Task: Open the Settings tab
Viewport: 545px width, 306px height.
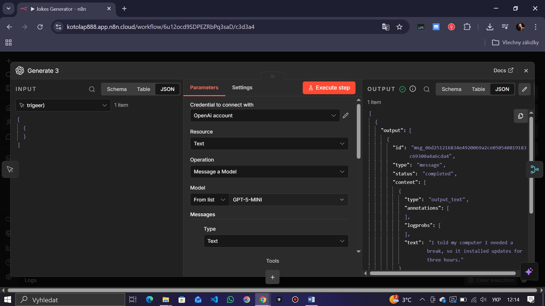Action: (x=242, y=88)
